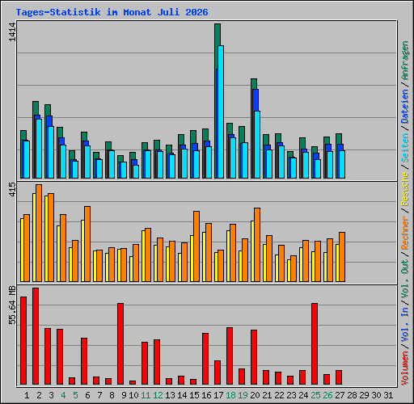The image size is (414, 404).
Task: Click the blue Dateien legend label
Action: tap(405, 107)
